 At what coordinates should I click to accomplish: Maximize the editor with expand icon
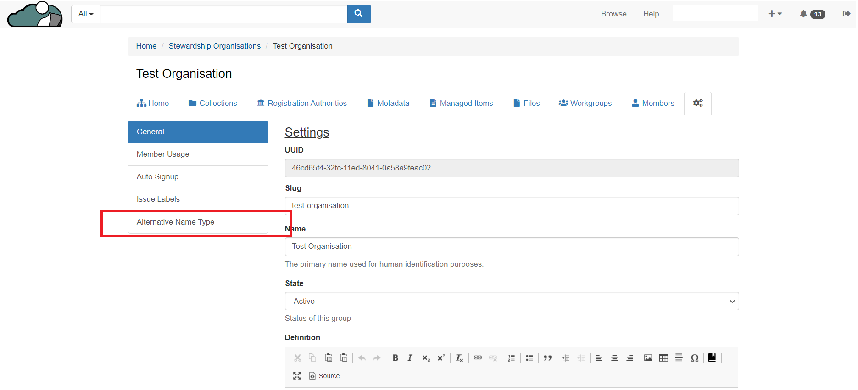tap(297, 376)
